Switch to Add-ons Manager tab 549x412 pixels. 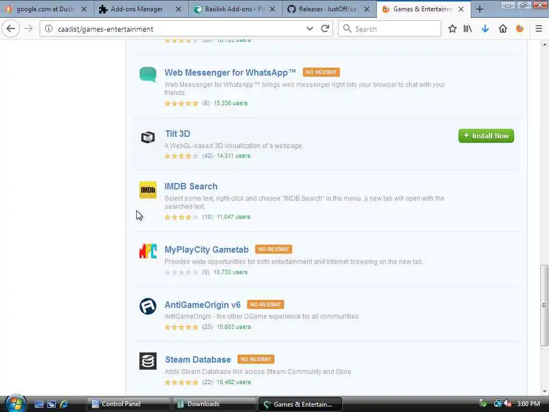(x=141, y=9)
